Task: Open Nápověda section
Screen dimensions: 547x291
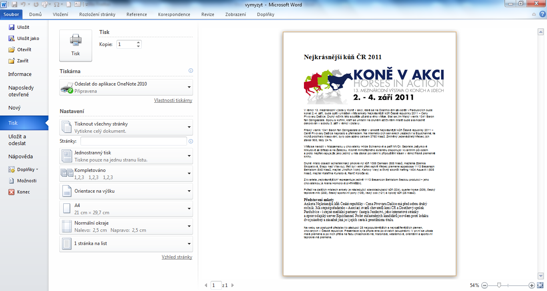Action: click(21, 157)
